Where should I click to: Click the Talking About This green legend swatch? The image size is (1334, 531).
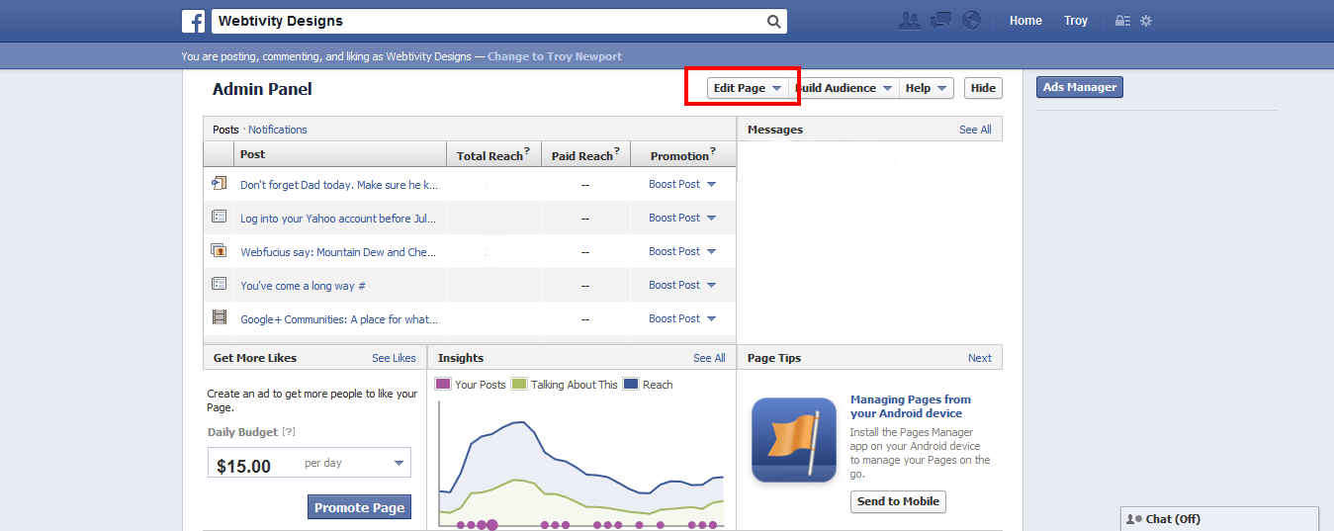tap(519, 384)
